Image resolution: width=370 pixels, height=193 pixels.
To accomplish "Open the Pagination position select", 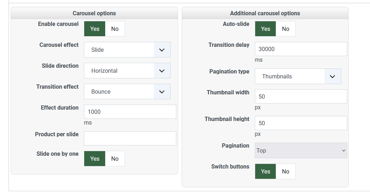I will coord(301,150).
